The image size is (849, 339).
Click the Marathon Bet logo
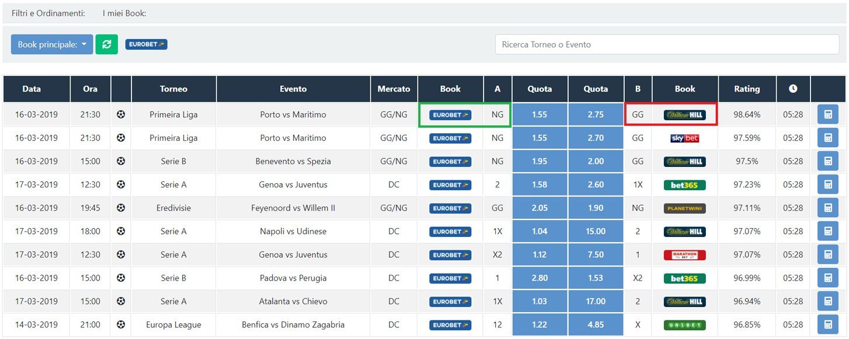[684, 255]
